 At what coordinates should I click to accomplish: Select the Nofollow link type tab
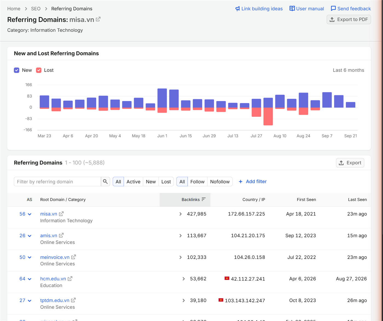(220, 182)
